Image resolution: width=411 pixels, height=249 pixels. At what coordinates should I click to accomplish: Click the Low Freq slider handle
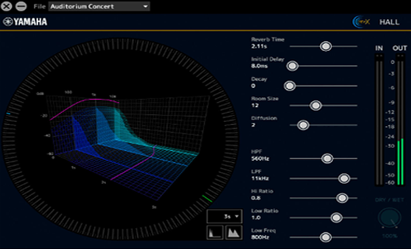(x=326, y=237)
